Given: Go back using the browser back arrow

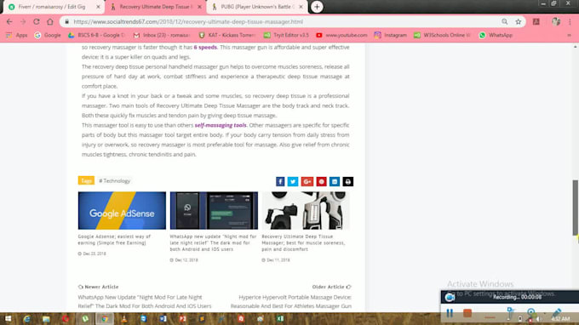Looking at the screenshot, I should pyautogui.click(x=9, y=22).
